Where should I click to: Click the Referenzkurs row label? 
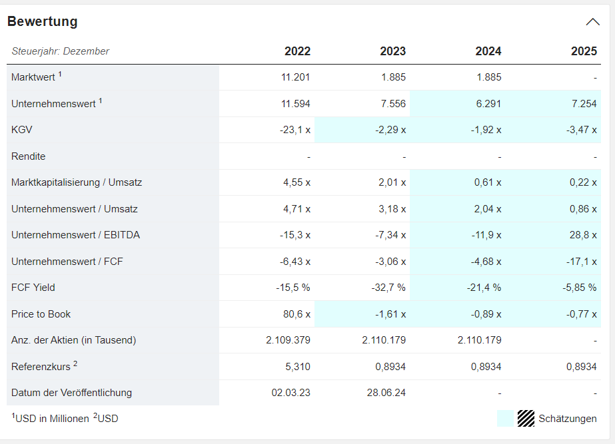pyautogui.click(x=41, y=366)
